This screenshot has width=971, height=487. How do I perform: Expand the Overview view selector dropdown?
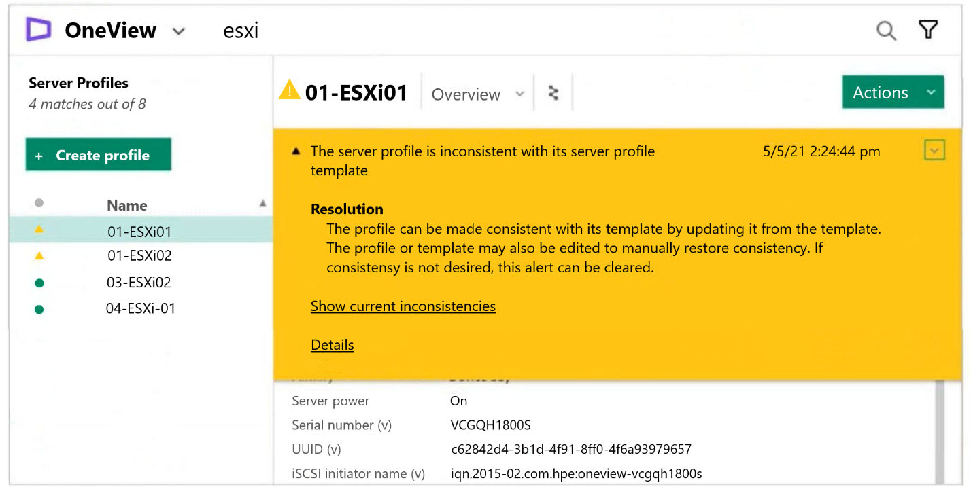click(519, 94)
